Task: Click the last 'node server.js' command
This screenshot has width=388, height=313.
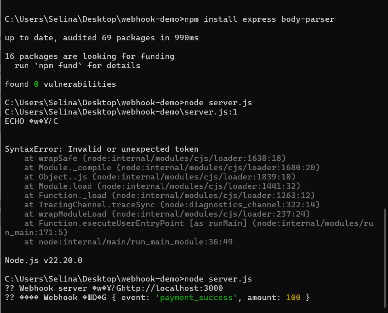Action: (x=218, y=279)
